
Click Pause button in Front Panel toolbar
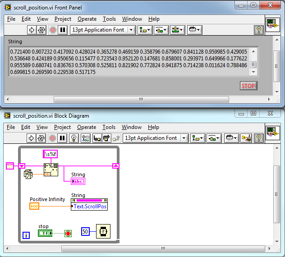click(x=63, y=30)
